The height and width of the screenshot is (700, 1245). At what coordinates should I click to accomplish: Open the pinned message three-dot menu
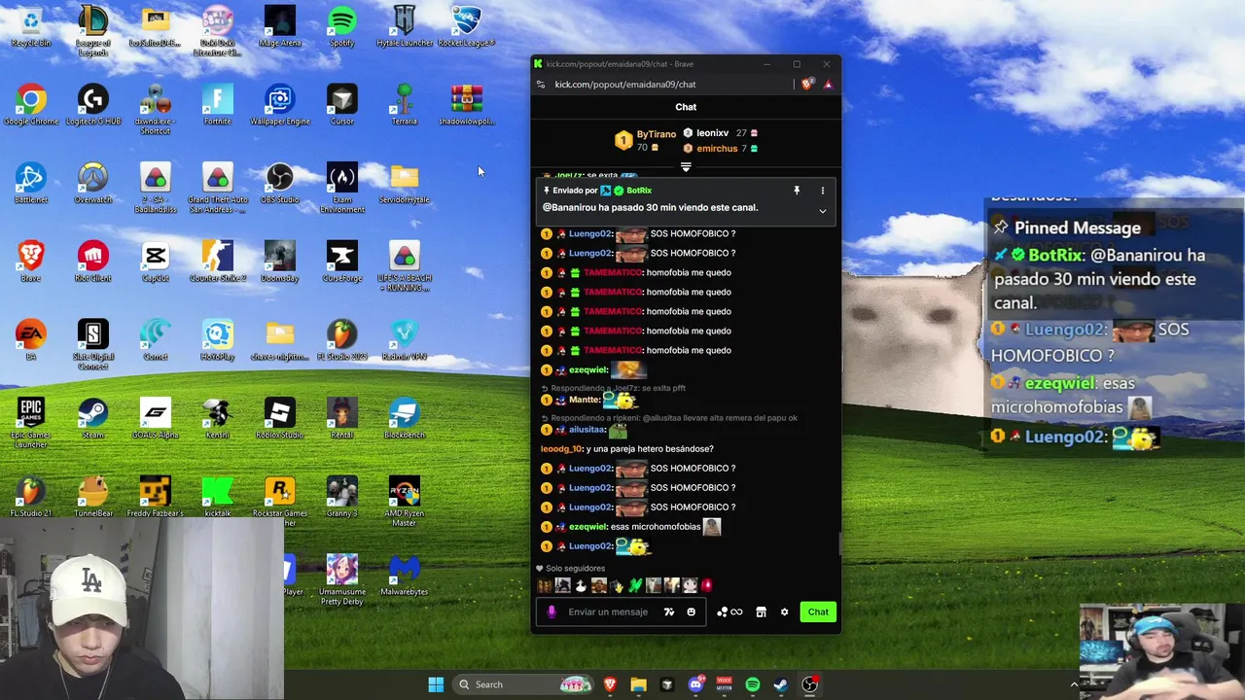point(822,191)
